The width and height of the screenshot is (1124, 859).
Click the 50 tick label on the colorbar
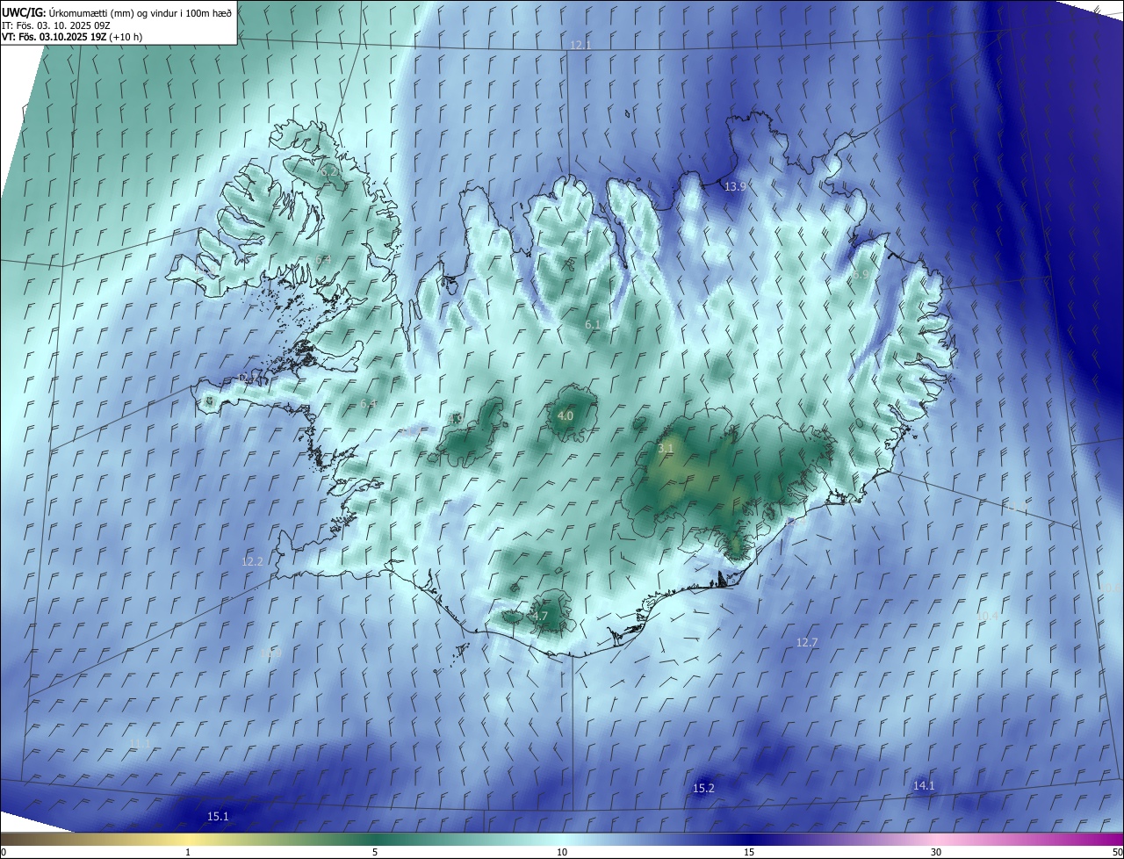[1117, 852]
